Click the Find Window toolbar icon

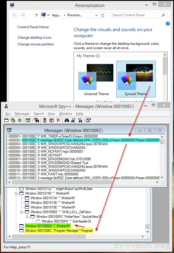pos(37,120)
